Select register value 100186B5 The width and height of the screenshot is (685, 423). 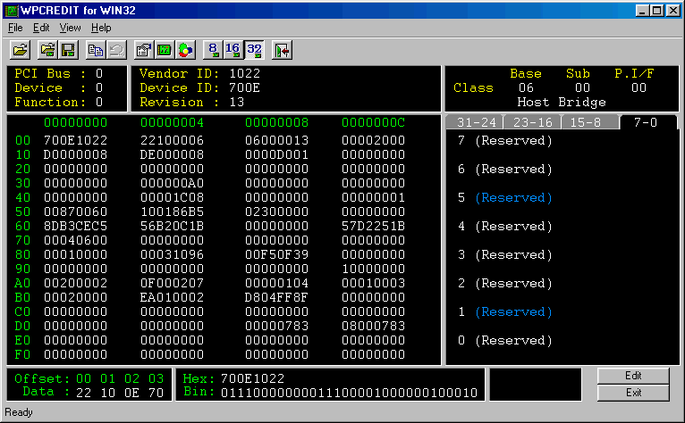point(172,211)
